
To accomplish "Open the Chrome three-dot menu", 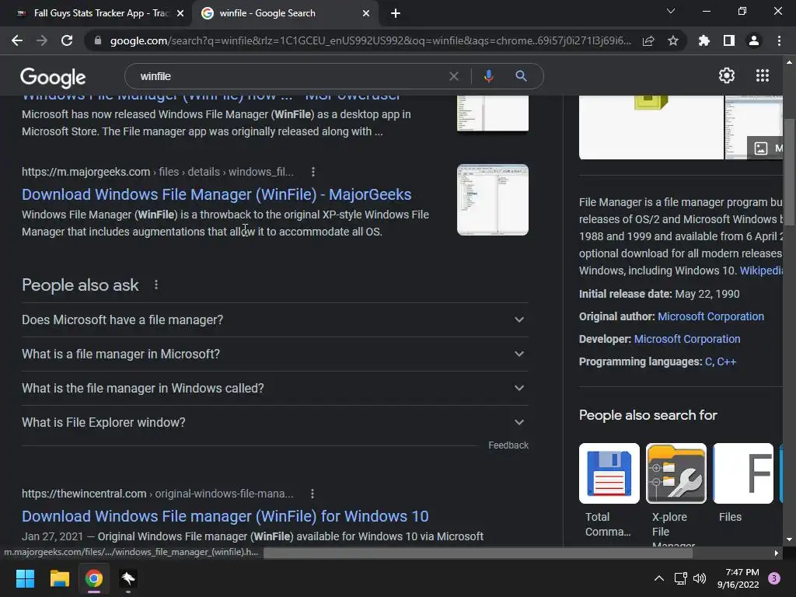I will pyautogui.click(x=779, y=40).
